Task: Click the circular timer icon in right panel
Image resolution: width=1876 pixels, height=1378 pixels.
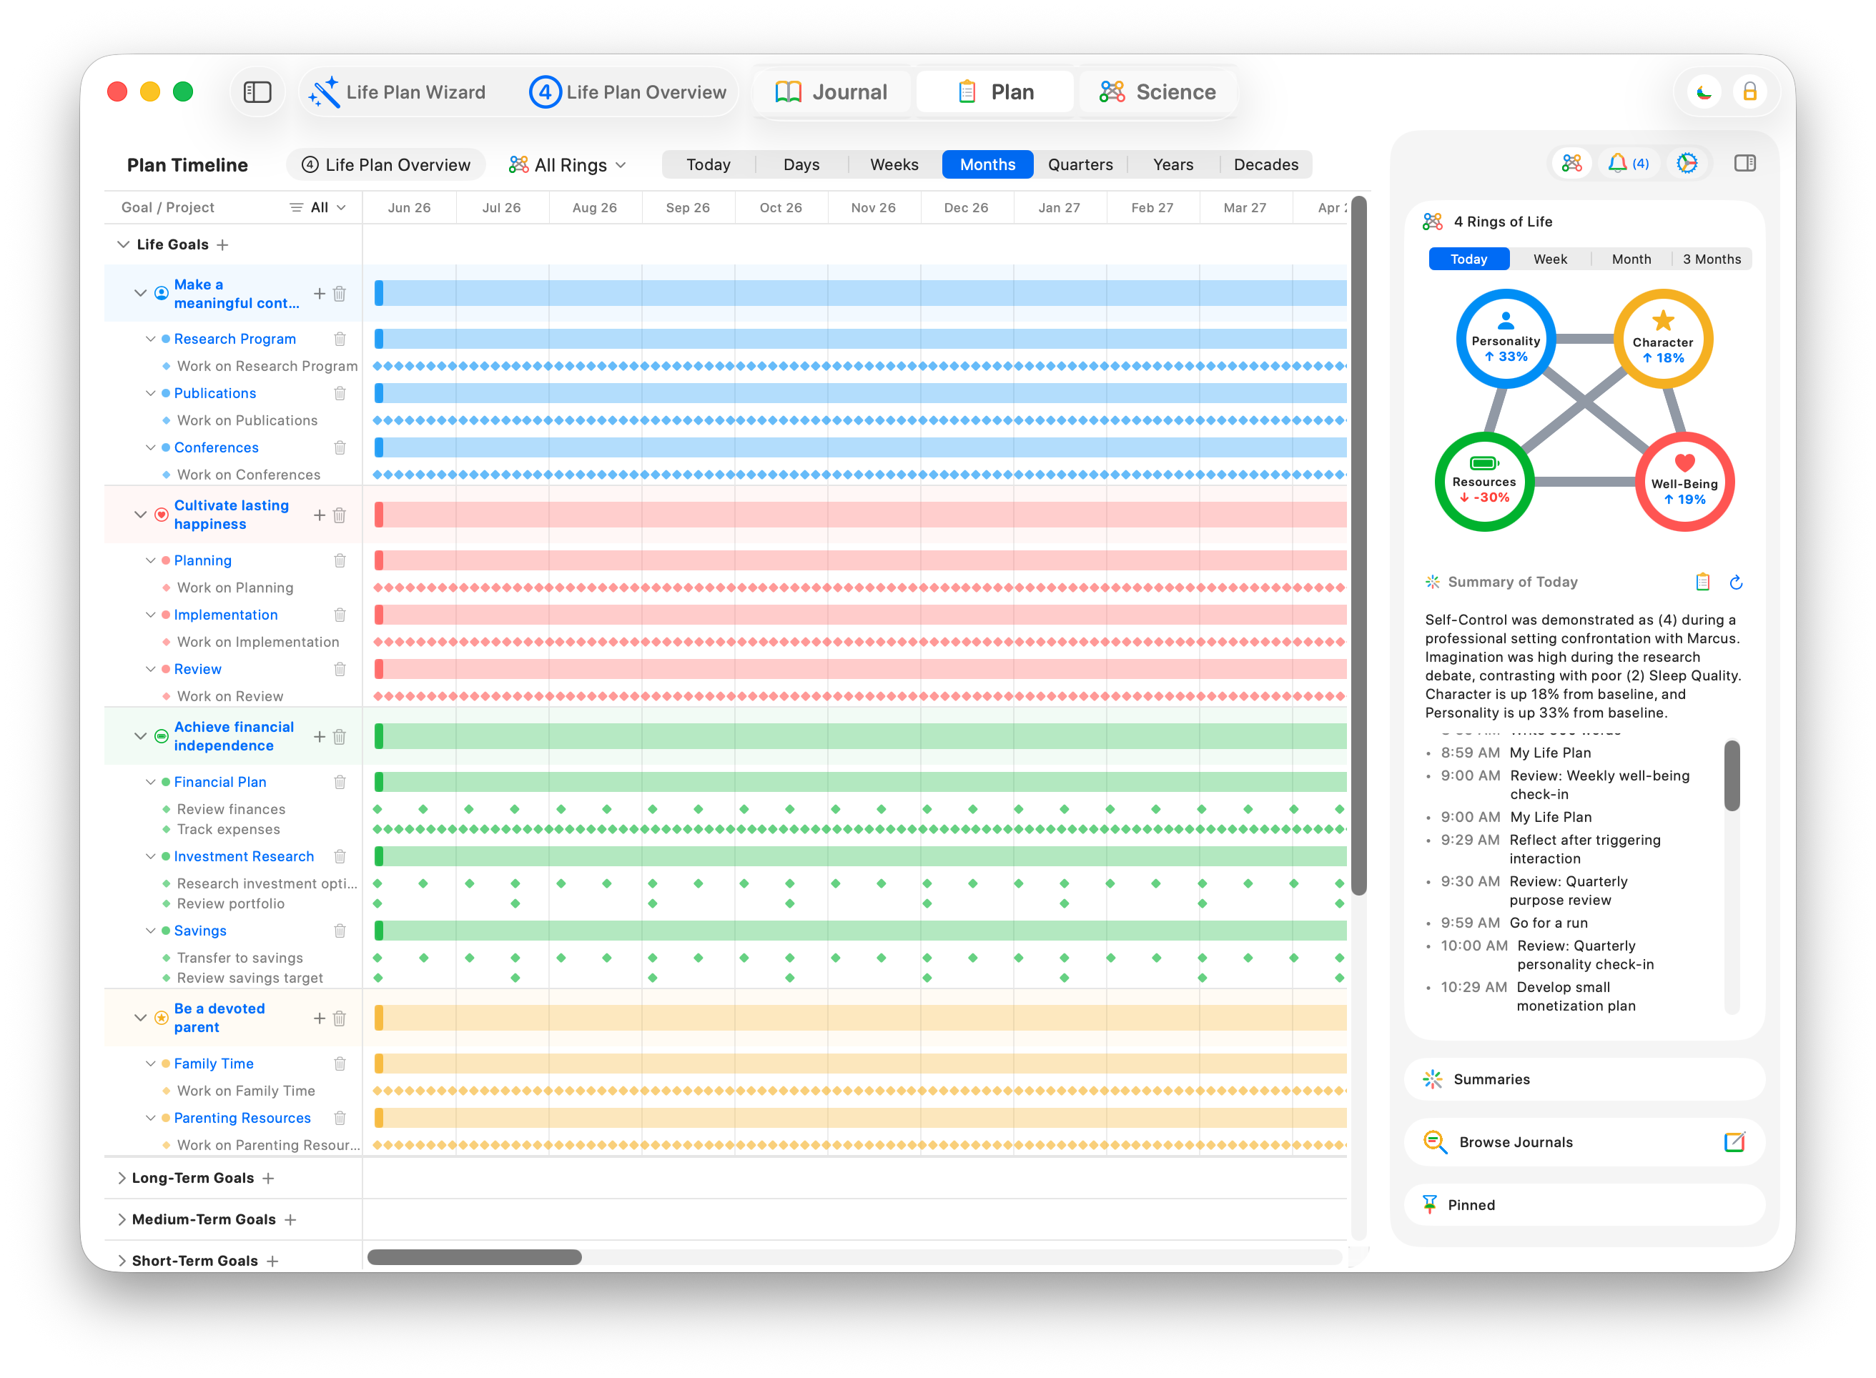Action: coord(1687,164)
